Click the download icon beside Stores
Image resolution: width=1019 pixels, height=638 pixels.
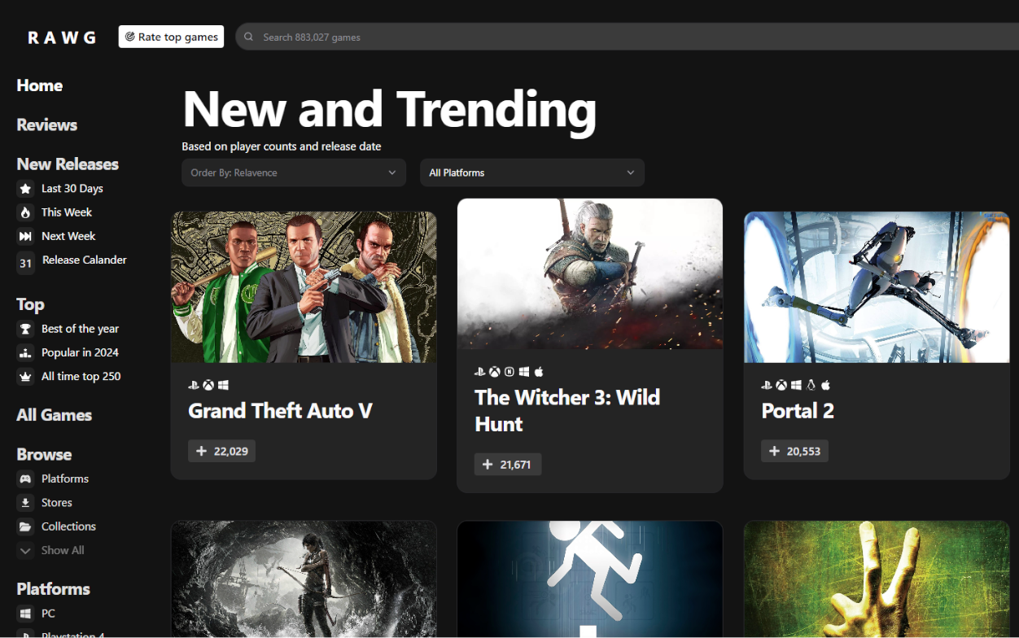coord(25,503)
